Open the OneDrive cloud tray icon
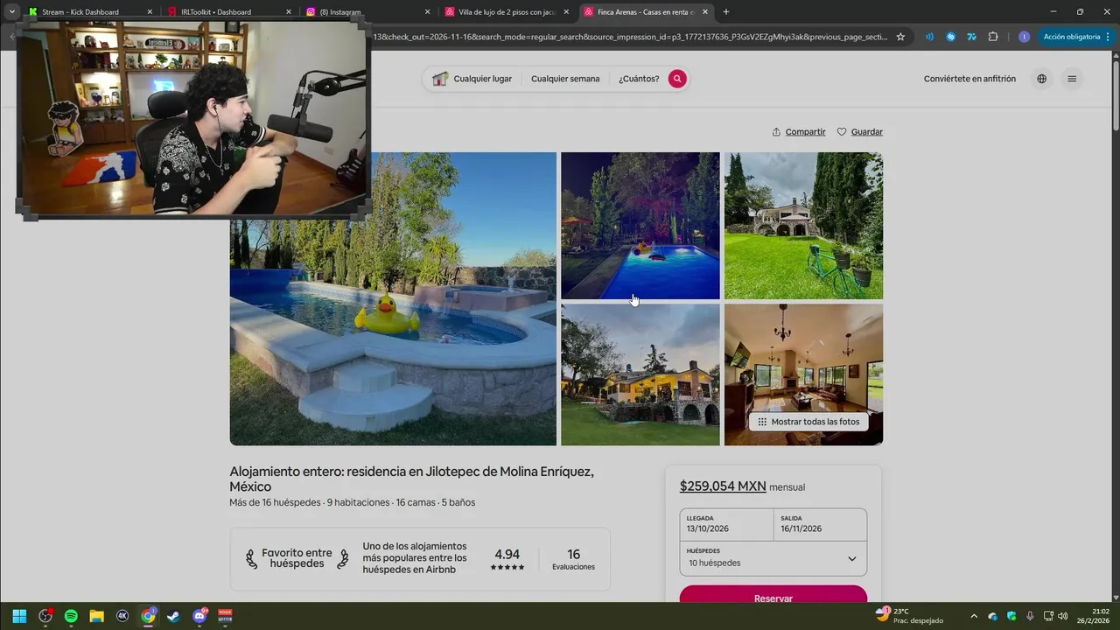This screenshot has width=1120, height=630. 993,616
